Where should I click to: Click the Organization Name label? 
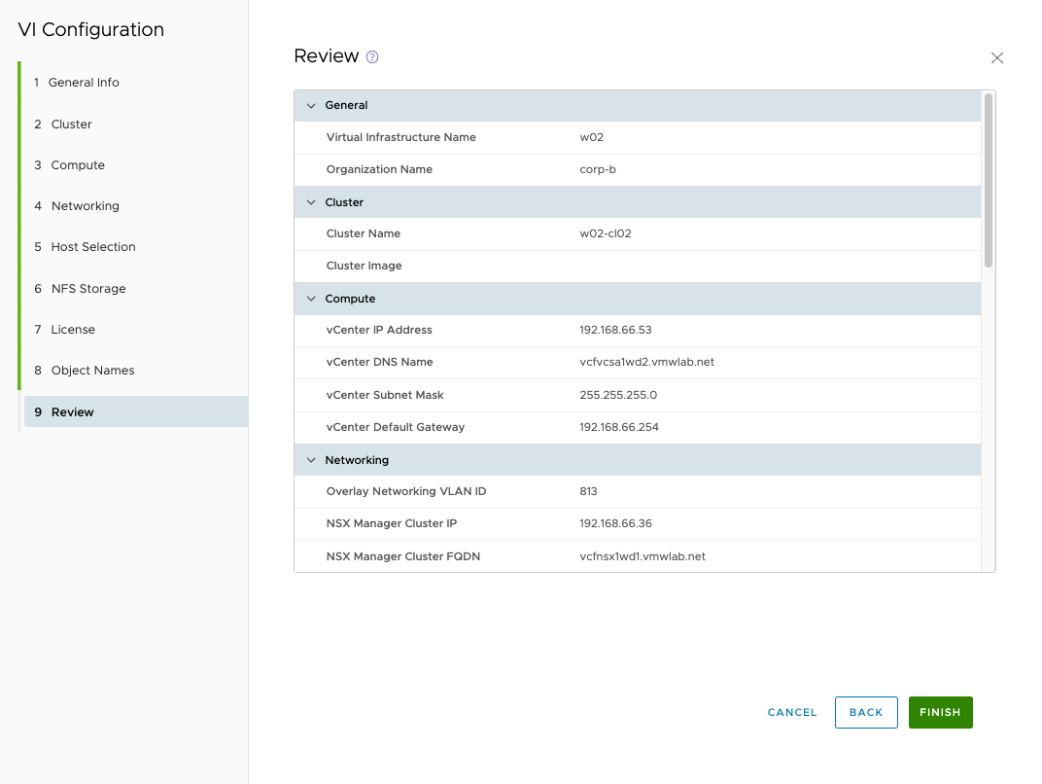tap(379, 169)
